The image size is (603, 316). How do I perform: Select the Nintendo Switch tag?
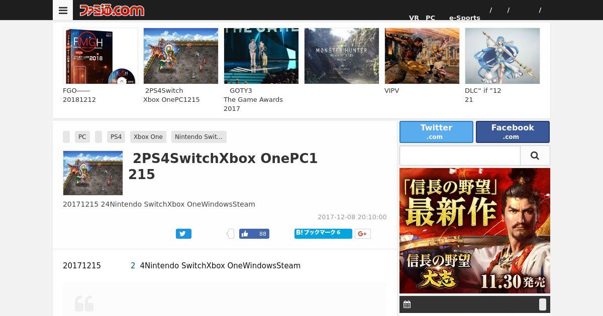tap(199, 137)
